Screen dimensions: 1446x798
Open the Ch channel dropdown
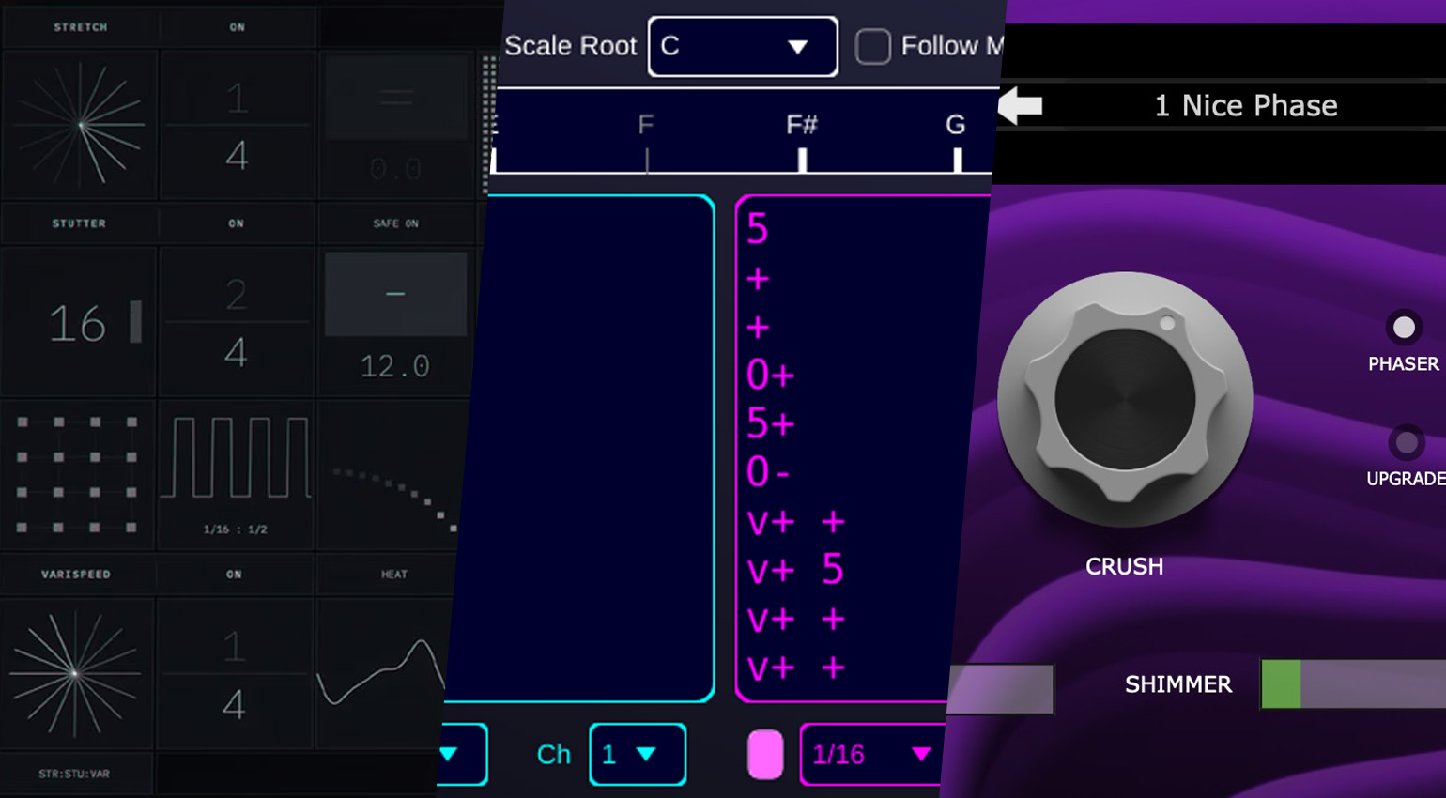(x=637, y=754)
